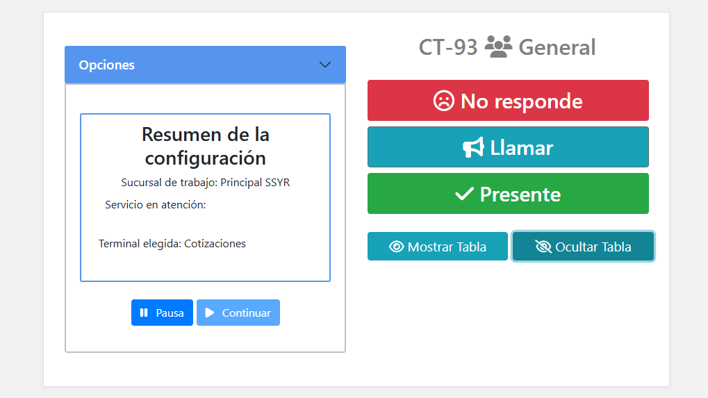Click the checkmark icon on Presente
This screenshot has height=398, width=708.
point(463,194)
